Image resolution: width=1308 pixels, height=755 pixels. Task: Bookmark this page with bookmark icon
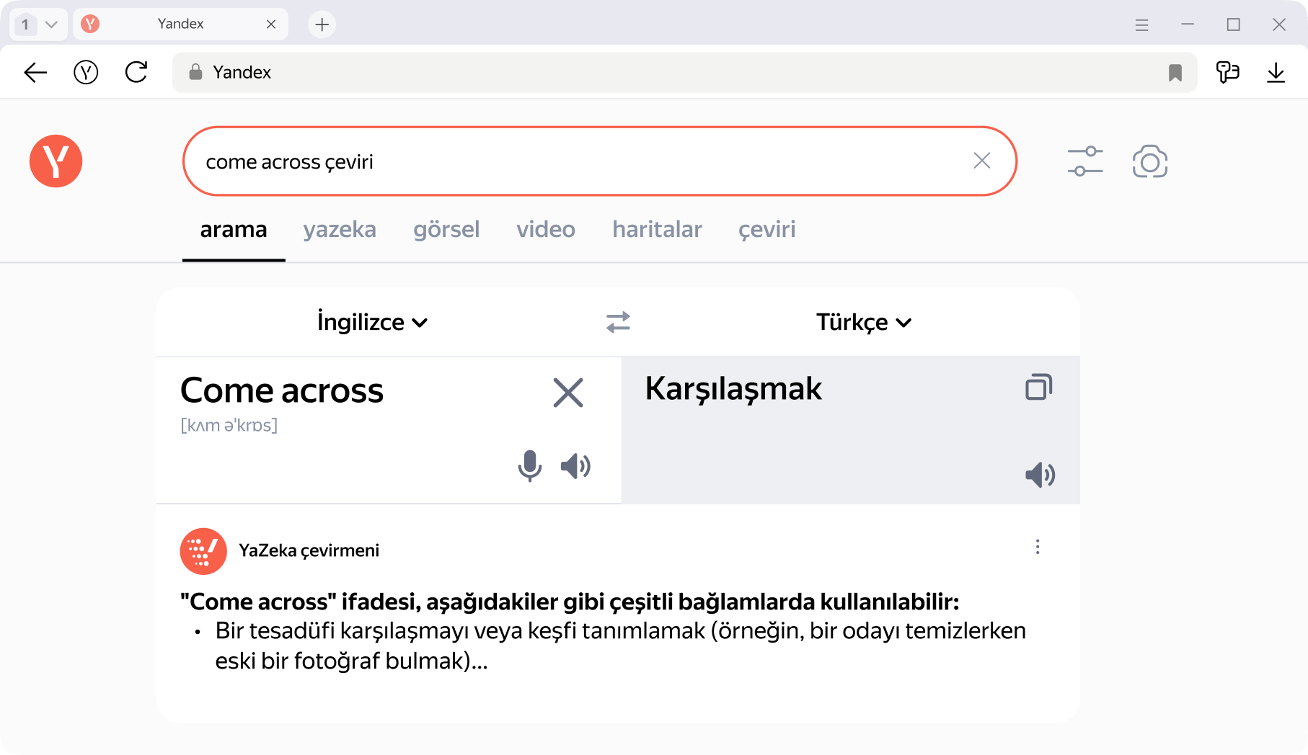coord(1175,72)
